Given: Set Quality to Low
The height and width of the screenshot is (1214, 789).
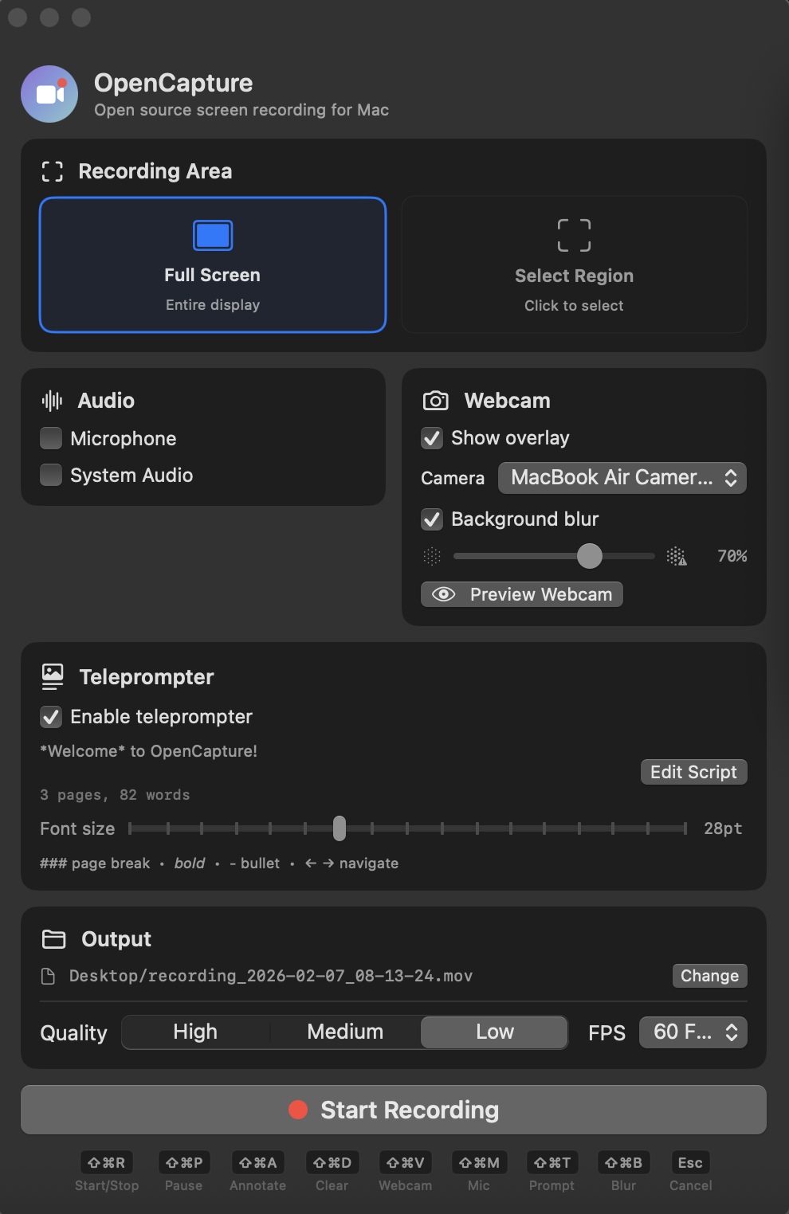Looking at the screenshot, I should pos(495,1032).
